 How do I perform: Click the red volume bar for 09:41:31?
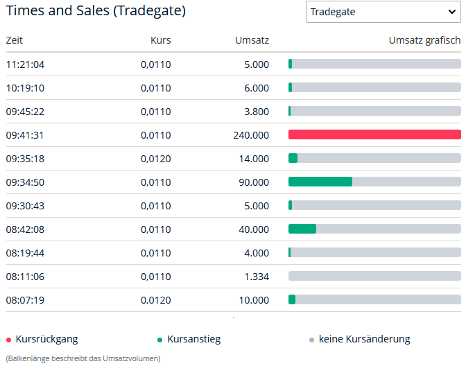pyautogui.click(x=374, y=134)
